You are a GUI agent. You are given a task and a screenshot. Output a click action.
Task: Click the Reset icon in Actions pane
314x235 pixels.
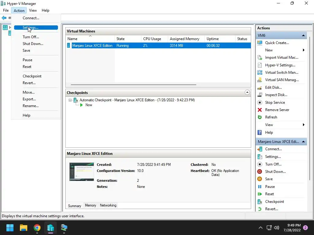[260, 194]
